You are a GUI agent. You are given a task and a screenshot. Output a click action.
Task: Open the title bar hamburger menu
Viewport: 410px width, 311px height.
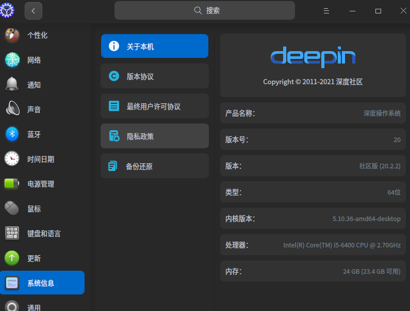tap(326, 11)
